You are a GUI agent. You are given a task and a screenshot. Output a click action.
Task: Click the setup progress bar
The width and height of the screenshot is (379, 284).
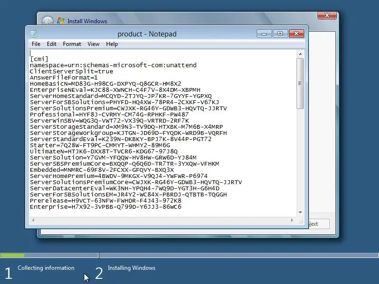point(189,255)
